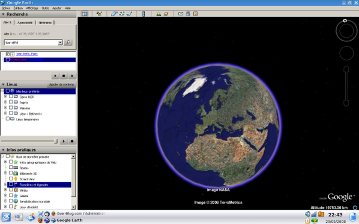Image resolution: width=359 pixels, height=224 pixels.
Task: Play the Lieux tour button
Action: click(x=64, y=141)
